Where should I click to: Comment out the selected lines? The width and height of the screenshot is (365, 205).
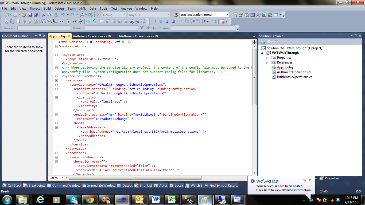[88, 21]
